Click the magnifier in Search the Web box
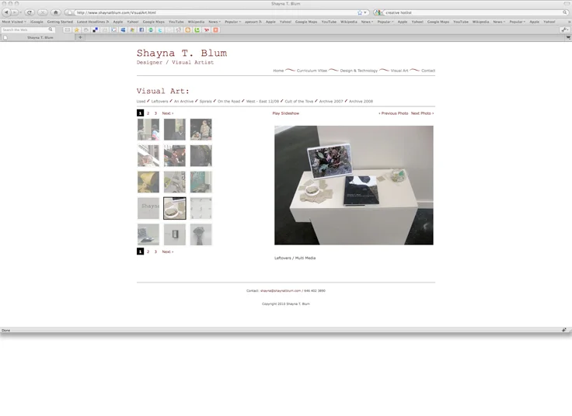The width and height of the screenshot is (572, 416). [x=51, y=29]
